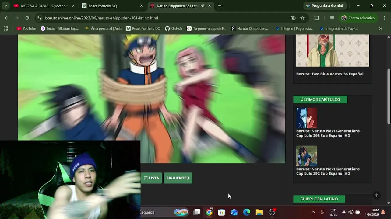Click the Capítulo 293 episode thumbnail
391x219 pixels.
pyautogui.click(x=307, y=118)
